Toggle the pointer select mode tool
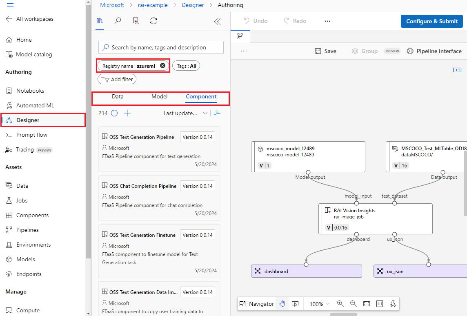467x316 pixels. click(295, 304)
